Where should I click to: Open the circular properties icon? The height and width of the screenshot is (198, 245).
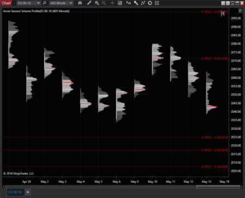(150, 3)
